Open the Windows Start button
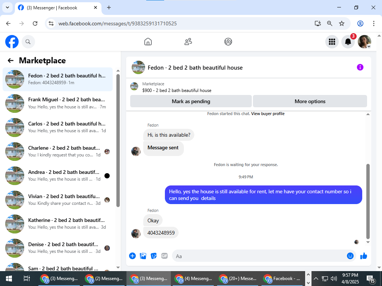382x286 pixels. [x=9, y=279]
